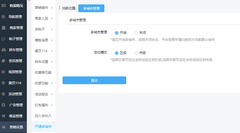Viewport: 240px width, 133px height.
Task: Click the 拼车管理 car icon
Action: 4,50
